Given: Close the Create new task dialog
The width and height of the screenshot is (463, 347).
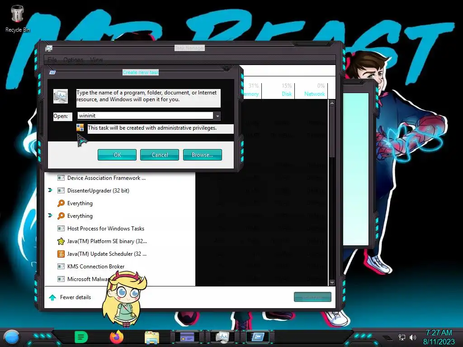Looking at the screenshot, I should pyautogui.click(x=226, y=69).
